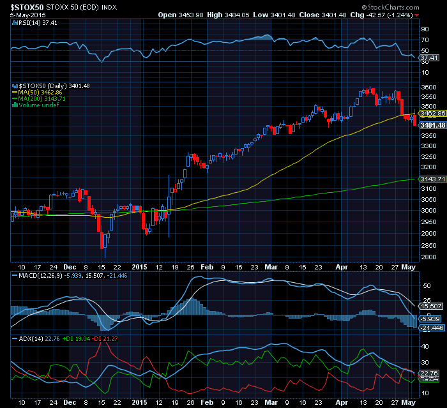The height and width of the screenshot is (408, 447).
Task: Click the red down-arrow beside the Chg value
Action: tap(417, 15)
